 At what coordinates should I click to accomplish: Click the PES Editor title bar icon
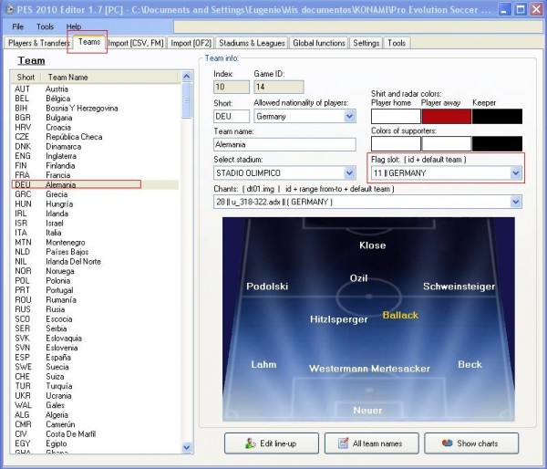[10, 9]
